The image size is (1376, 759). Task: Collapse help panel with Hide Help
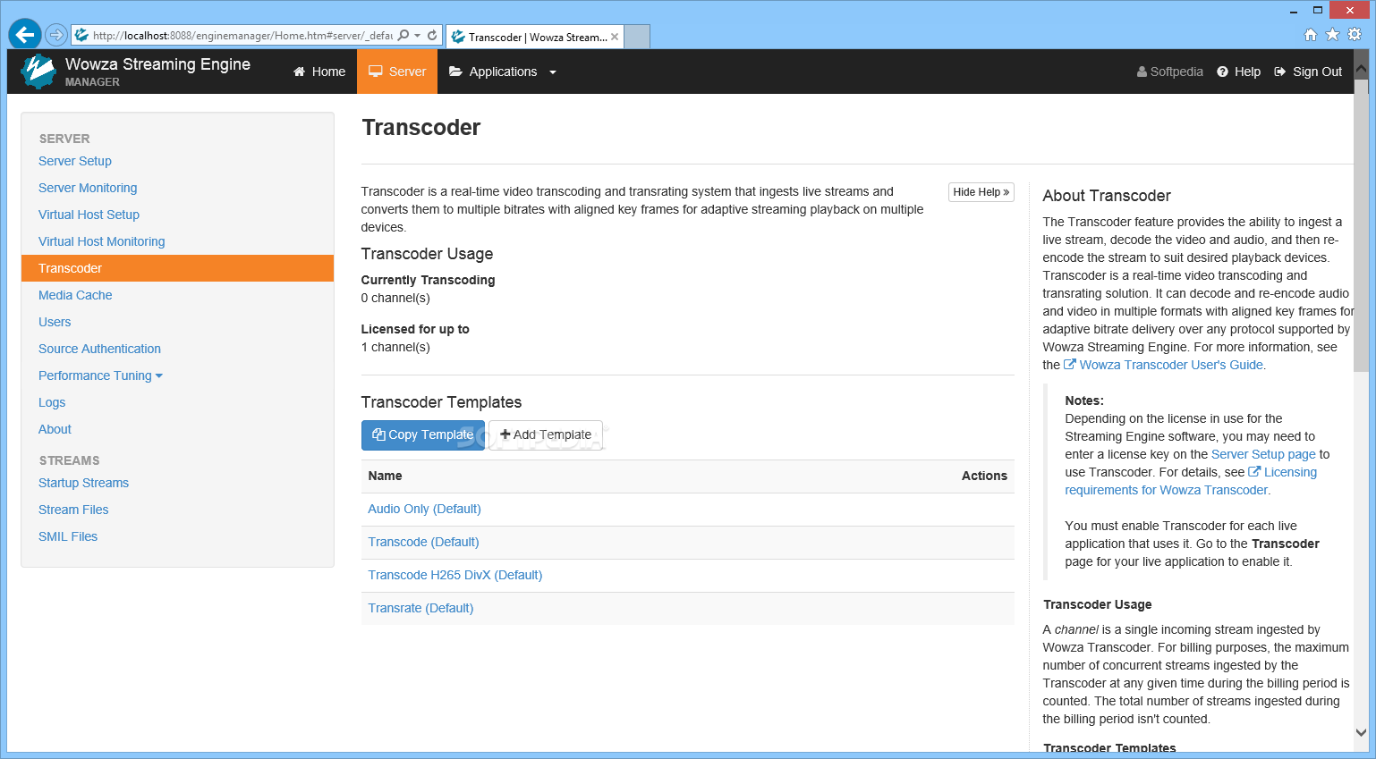[x=981, y=192]
